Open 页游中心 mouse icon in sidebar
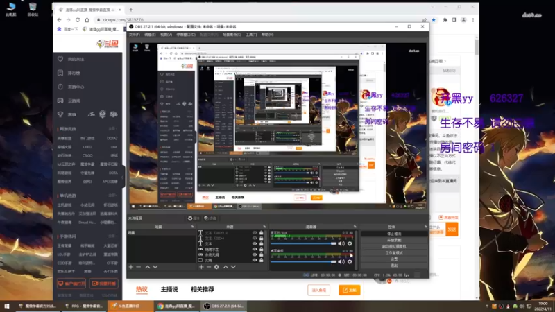Screen dimensions: 555x312 [x=60, y=87]
